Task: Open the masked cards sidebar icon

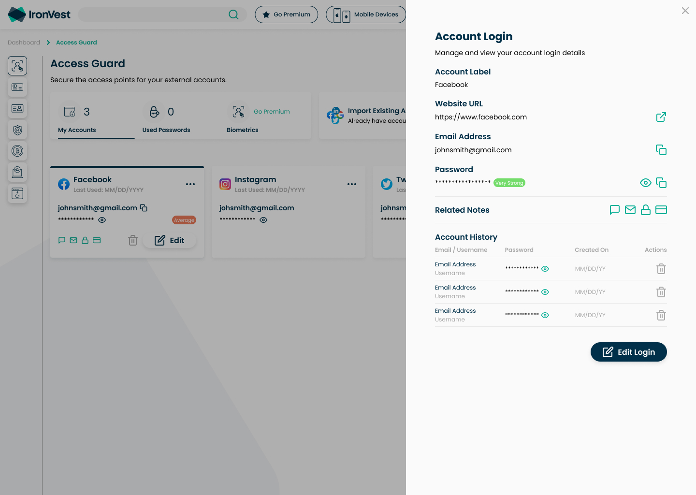Action: point(17,87)
